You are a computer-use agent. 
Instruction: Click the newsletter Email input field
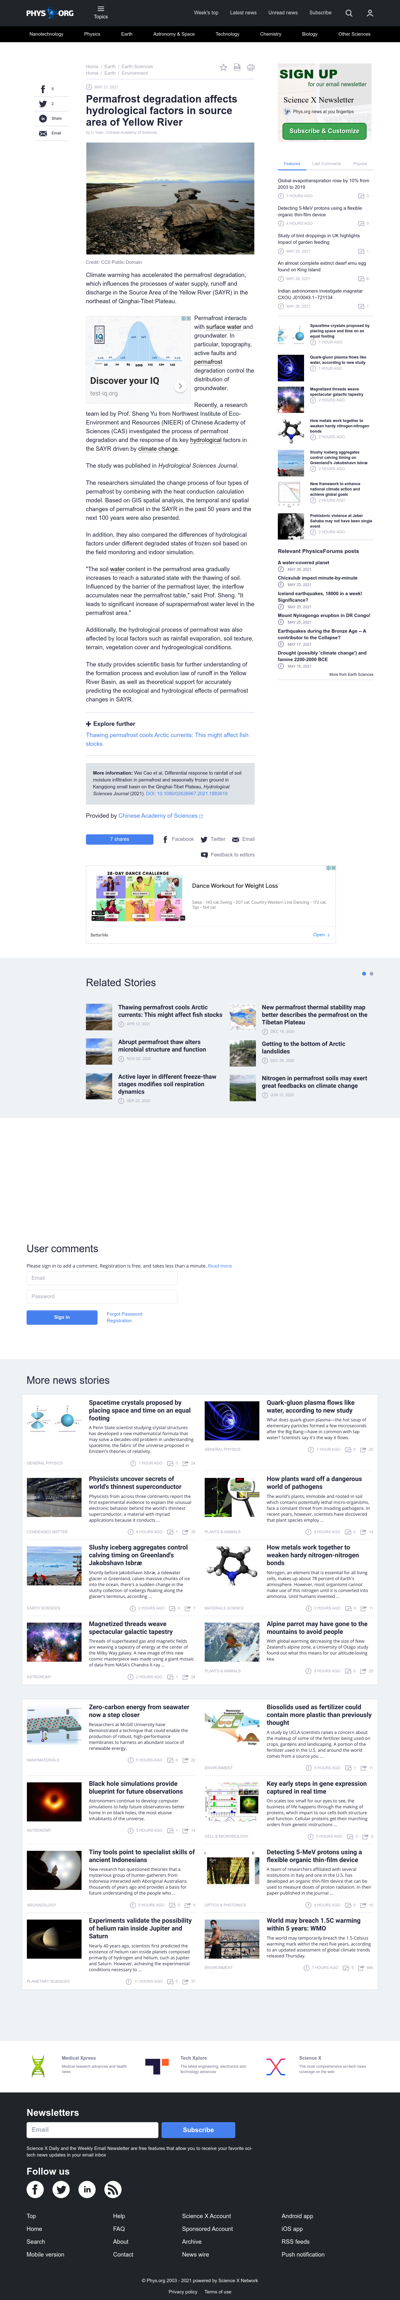click(x=92, y=2129)
